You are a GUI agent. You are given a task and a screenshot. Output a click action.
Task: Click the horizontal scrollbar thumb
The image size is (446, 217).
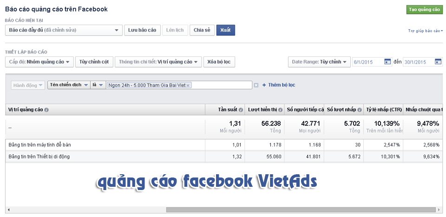301,210
